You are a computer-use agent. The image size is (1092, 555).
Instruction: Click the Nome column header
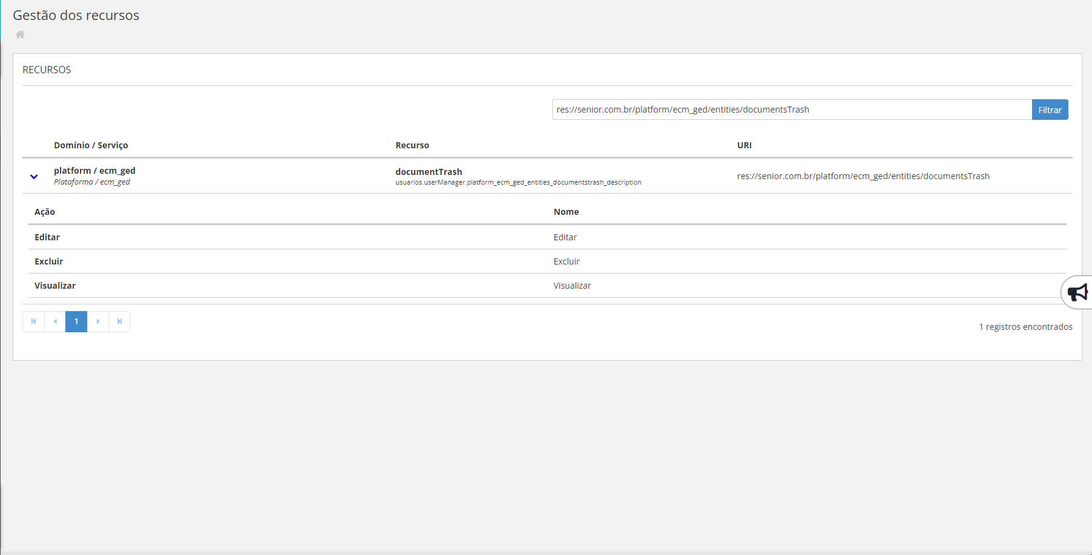(566, 212)
